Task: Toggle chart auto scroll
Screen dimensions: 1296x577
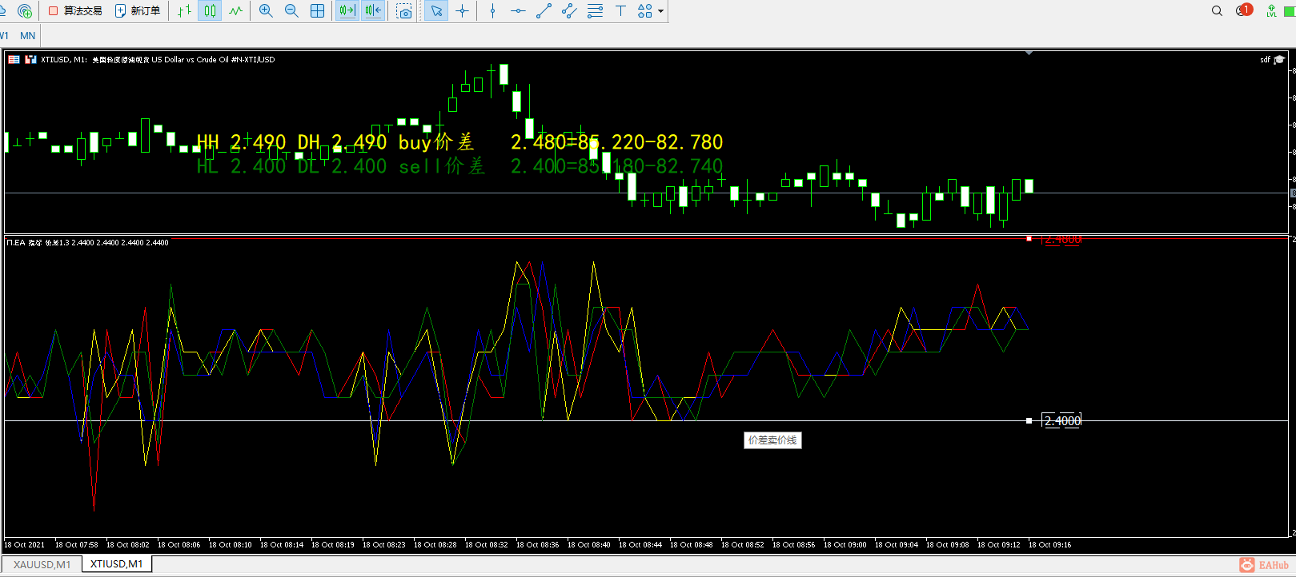Action: (347, 11)
